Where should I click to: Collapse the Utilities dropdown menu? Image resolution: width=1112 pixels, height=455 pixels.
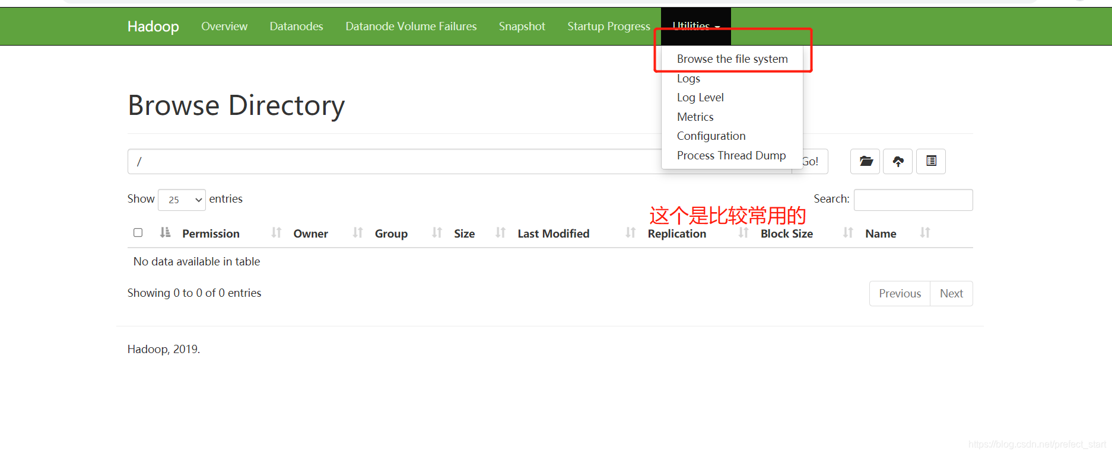tap(696, 26)
